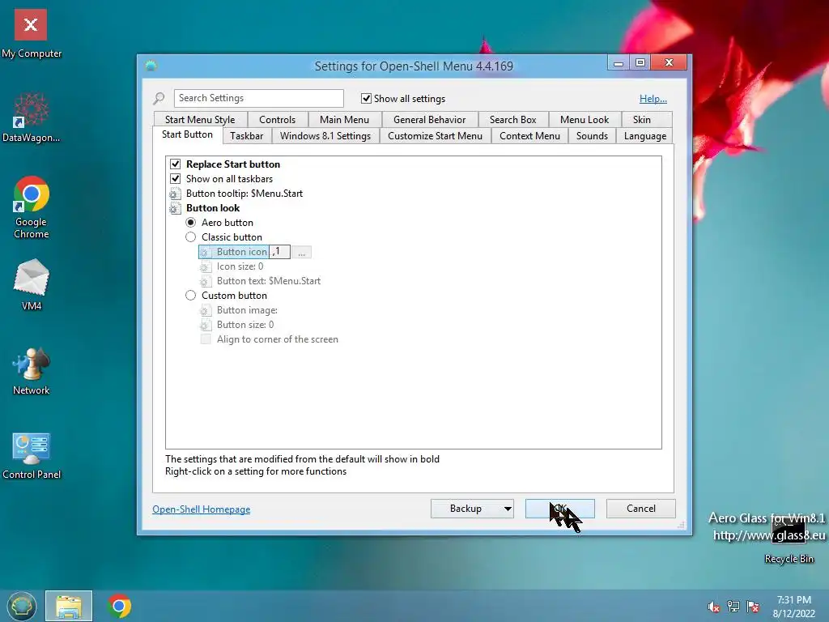Click gear icon beside Button text

tap(206, 281)
